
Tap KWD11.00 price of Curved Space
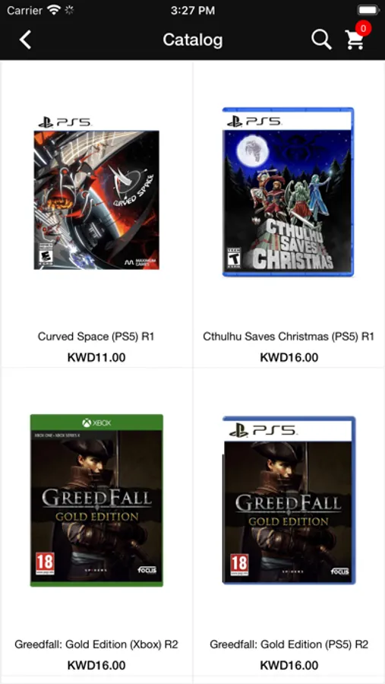[96, 358]
